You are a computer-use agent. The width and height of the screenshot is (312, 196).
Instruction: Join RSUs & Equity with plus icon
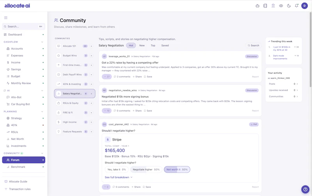point(91,103)
